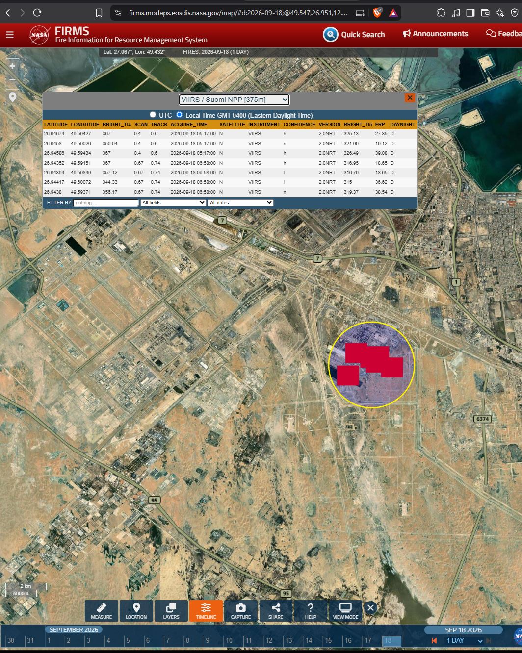Zoom in on the map
The height and width of the screenshot is (653, 522).
coord(12,66)
